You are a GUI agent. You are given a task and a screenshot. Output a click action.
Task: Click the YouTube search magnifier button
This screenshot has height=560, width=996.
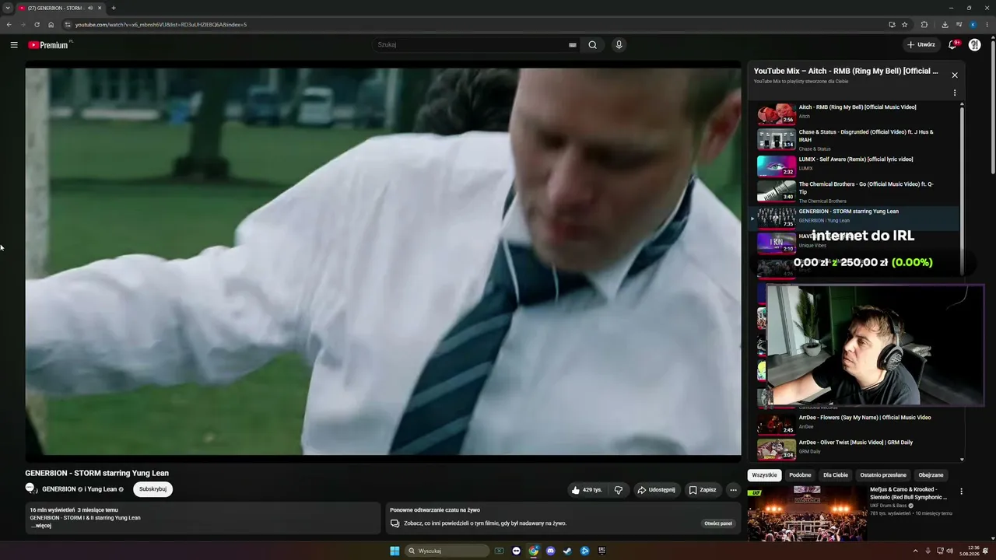click(x=593, y=45)
